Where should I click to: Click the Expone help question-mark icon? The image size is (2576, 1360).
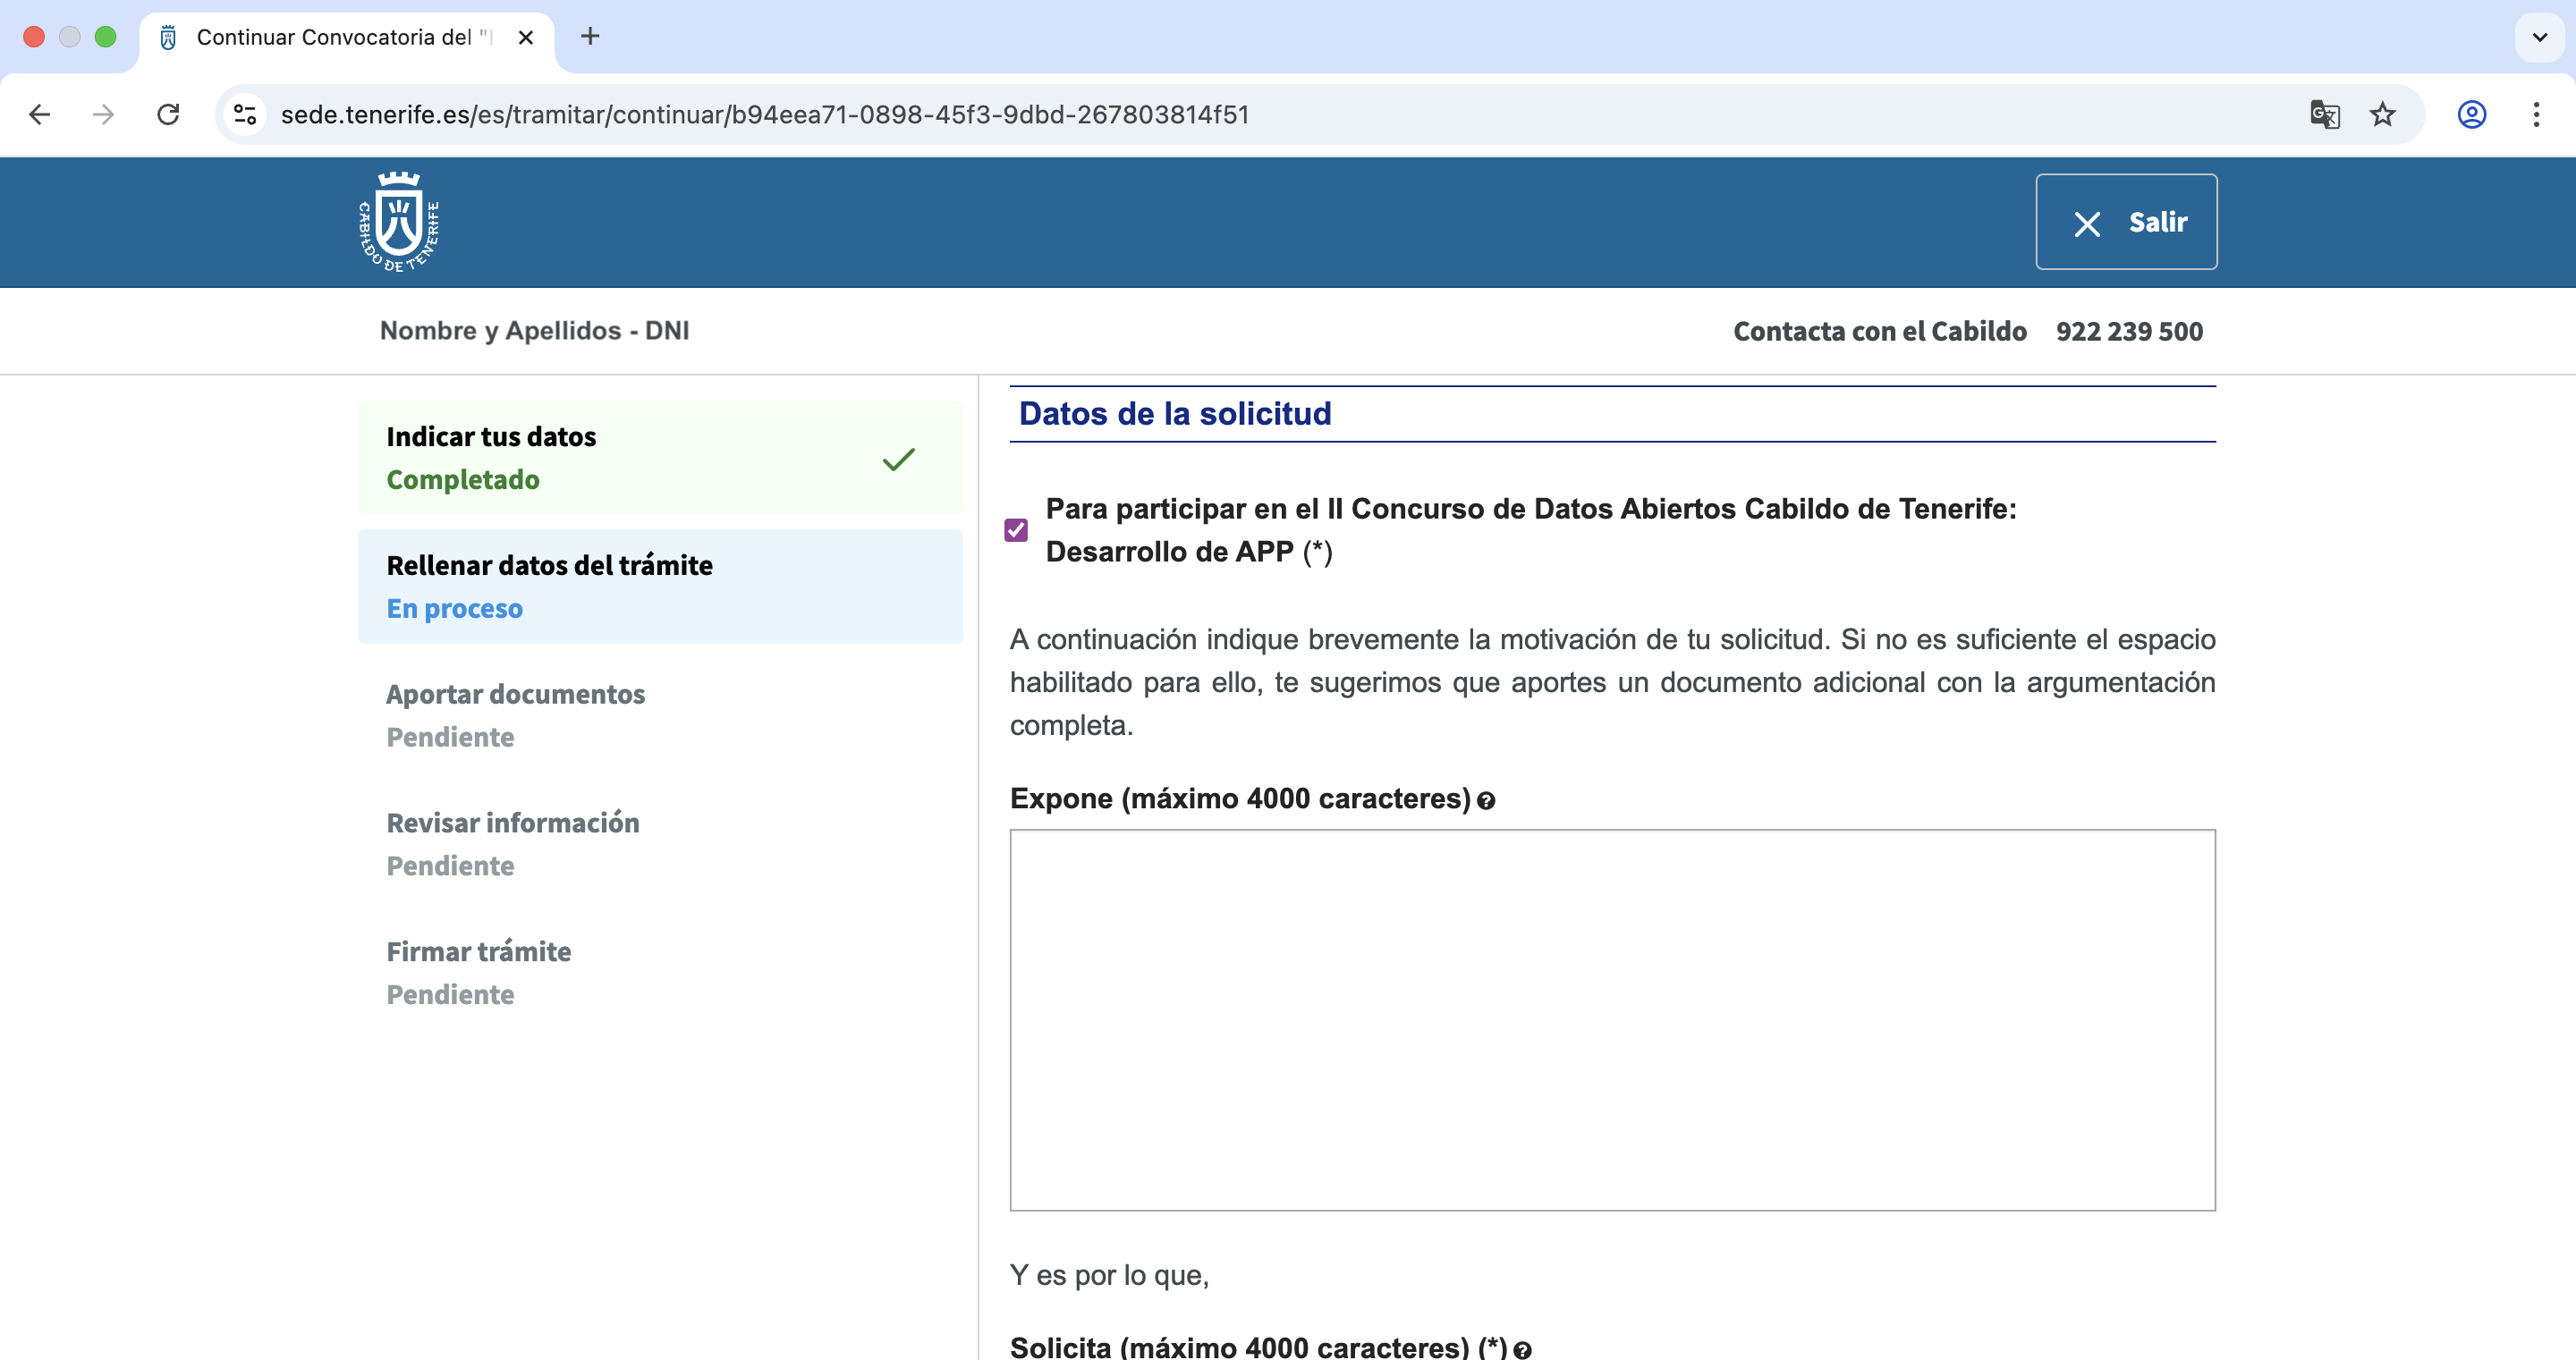(1486, 801)
